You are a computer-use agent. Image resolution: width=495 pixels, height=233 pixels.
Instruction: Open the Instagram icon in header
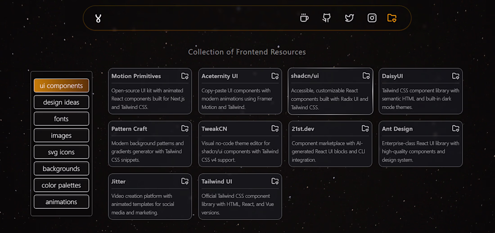[372, 18]
